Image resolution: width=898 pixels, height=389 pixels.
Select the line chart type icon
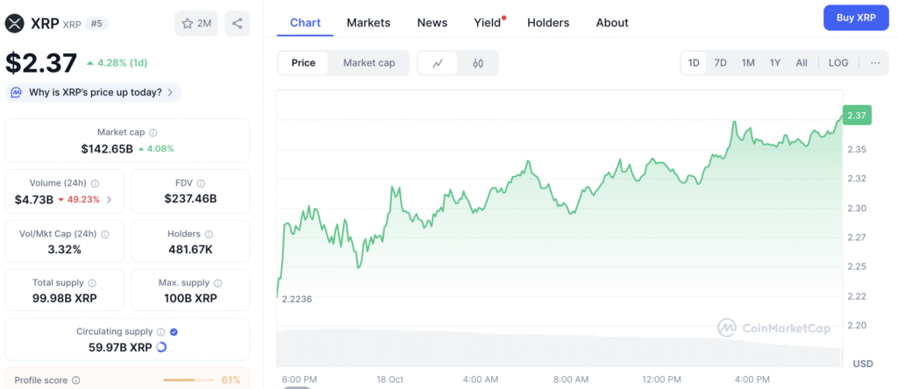[x=438, y=63]
